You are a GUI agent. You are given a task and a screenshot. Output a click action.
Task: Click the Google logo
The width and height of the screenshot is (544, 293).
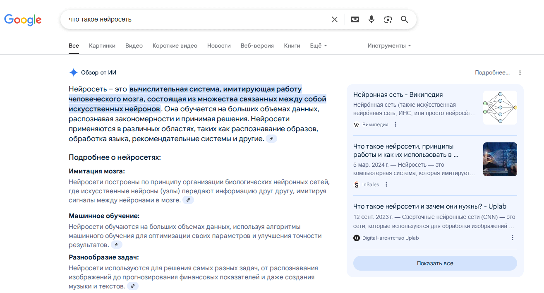(x=23, y=20)
